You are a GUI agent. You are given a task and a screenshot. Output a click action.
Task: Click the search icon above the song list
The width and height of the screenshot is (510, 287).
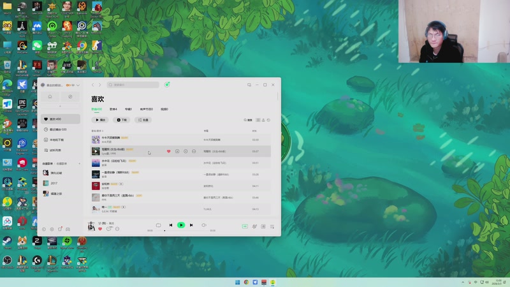click(x=248, y=120)
